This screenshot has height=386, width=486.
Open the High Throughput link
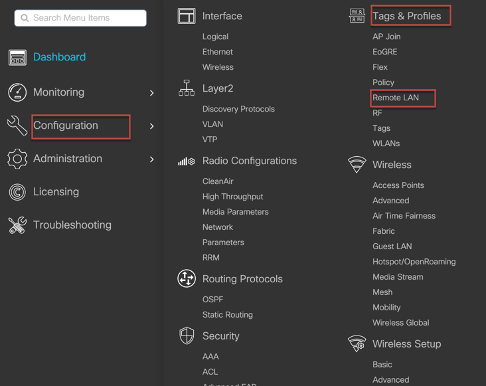[233, 197]
